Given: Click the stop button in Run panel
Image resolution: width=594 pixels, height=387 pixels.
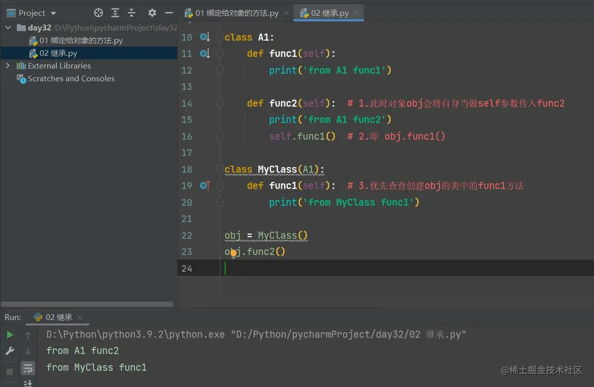Looking at the screenshot, I should pos(10,371).
